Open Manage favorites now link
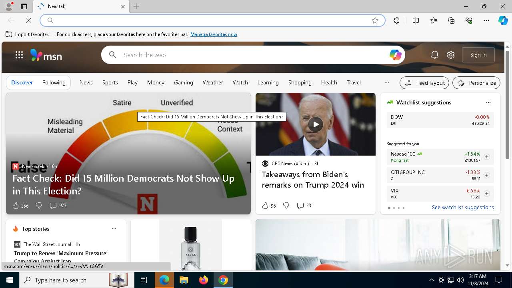This screenshot has height=288, width=512. coord(214,34)
